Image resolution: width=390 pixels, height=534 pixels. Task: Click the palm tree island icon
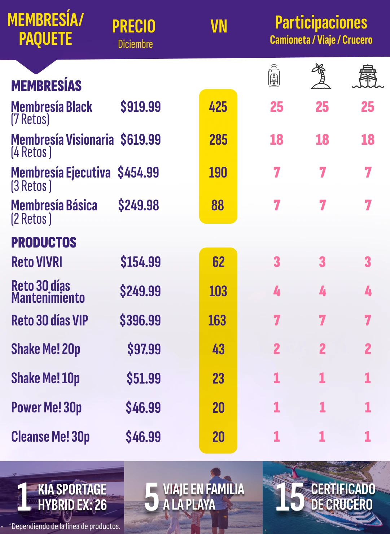321,76
